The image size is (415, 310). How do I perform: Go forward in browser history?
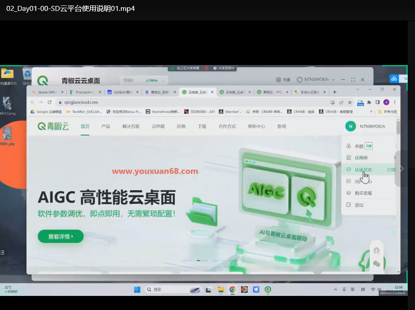[41, 102]
